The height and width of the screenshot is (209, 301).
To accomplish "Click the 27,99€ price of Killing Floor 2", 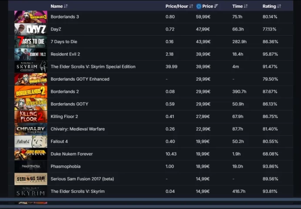I will [x=203, y=117].
